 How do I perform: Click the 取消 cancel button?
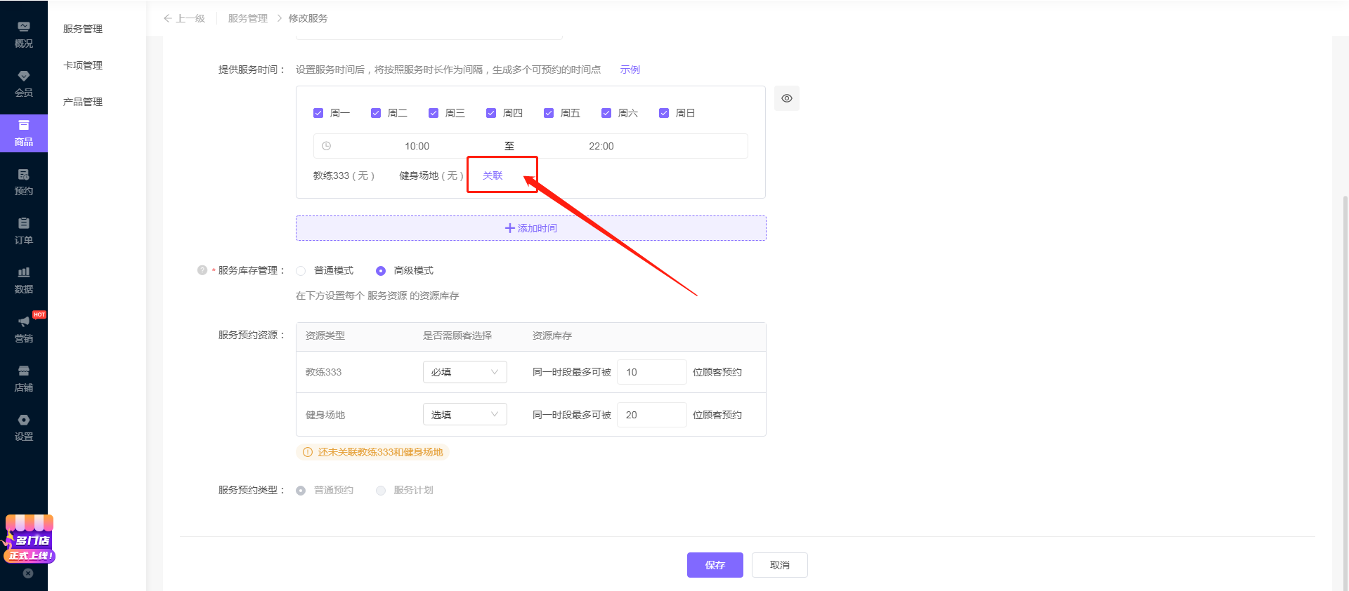click(780, 565)
